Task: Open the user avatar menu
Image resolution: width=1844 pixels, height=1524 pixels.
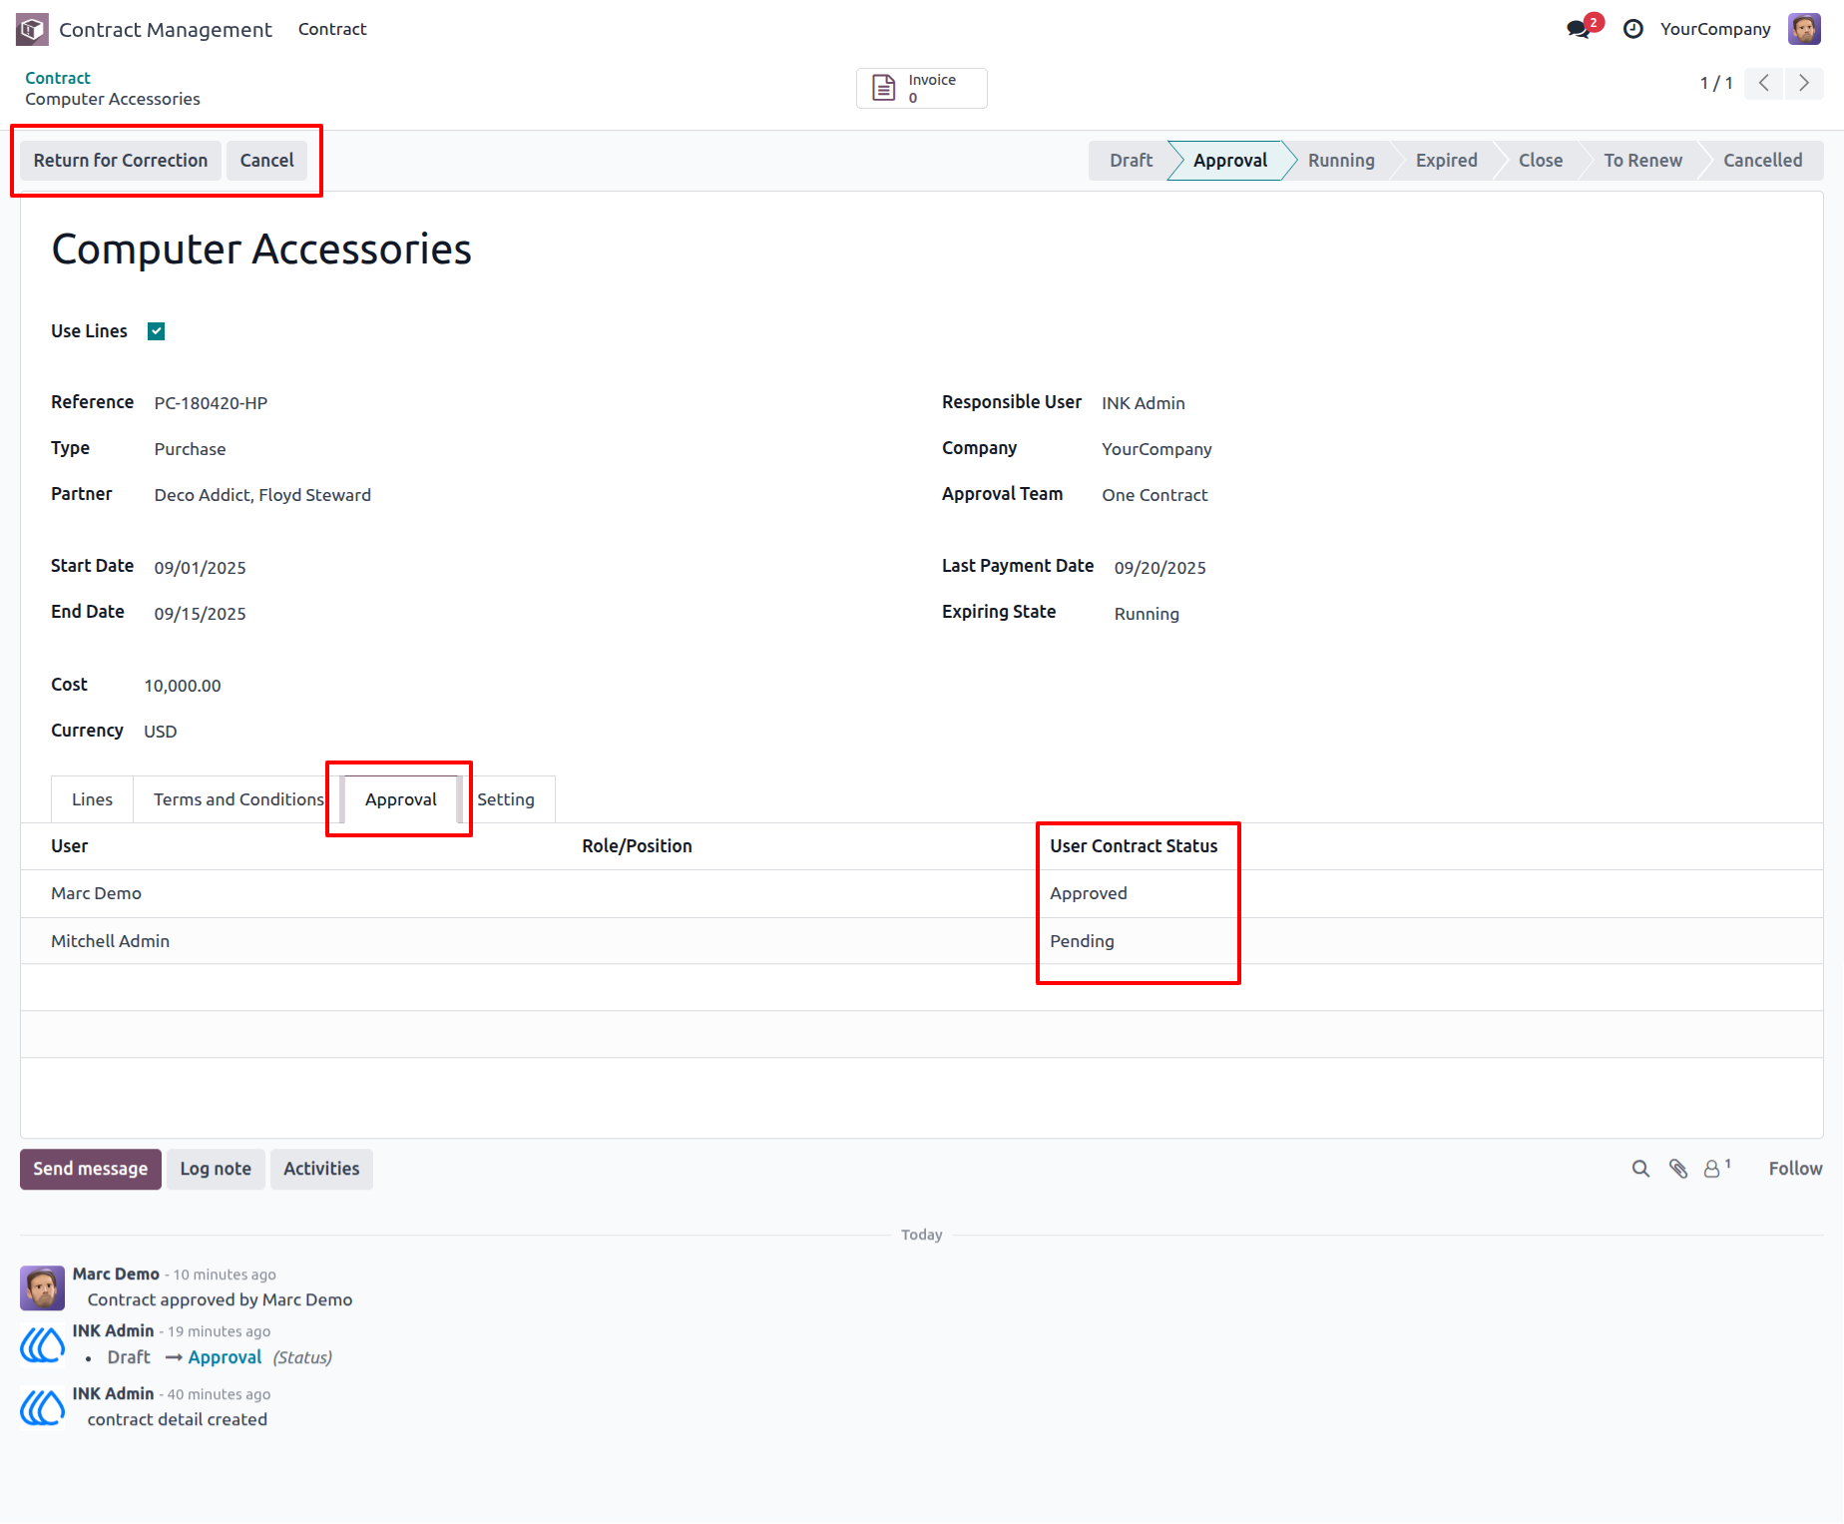Action: coord(1804,29)
